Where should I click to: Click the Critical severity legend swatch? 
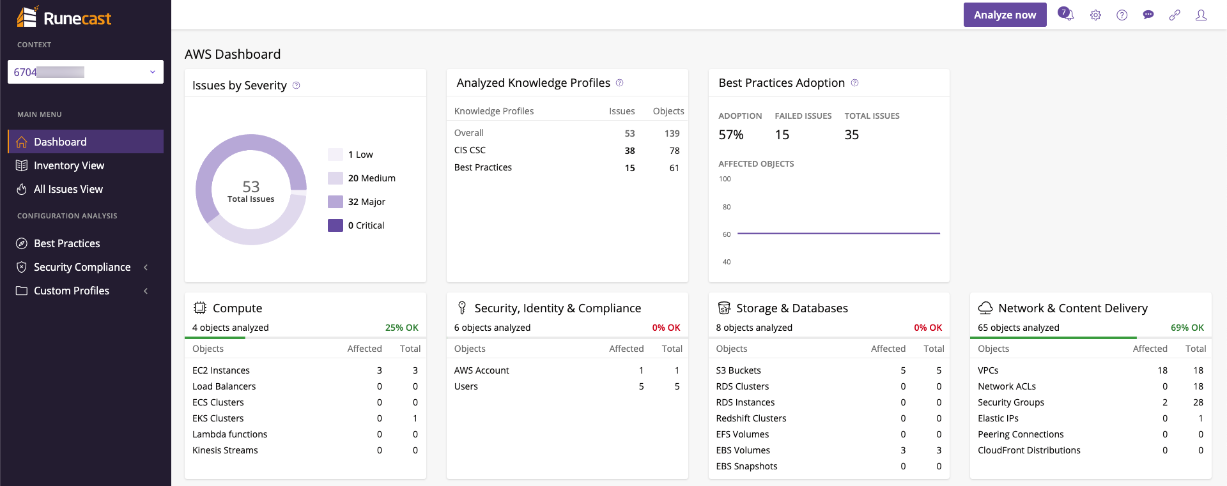[336, 225]
